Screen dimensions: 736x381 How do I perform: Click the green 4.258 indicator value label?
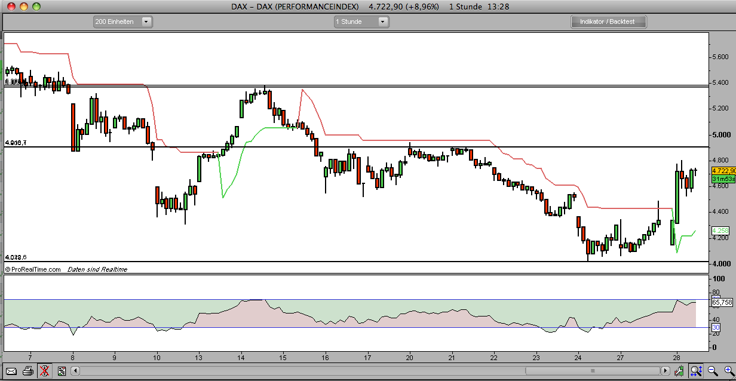720,231
